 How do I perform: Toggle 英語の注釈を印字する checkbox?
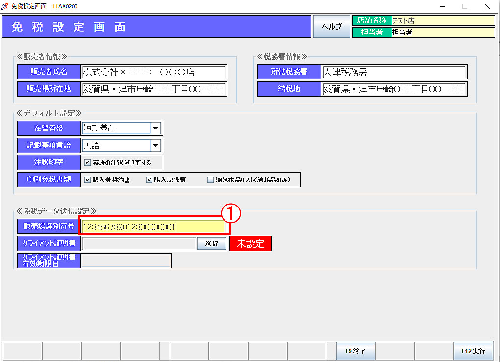coord(88,163)
